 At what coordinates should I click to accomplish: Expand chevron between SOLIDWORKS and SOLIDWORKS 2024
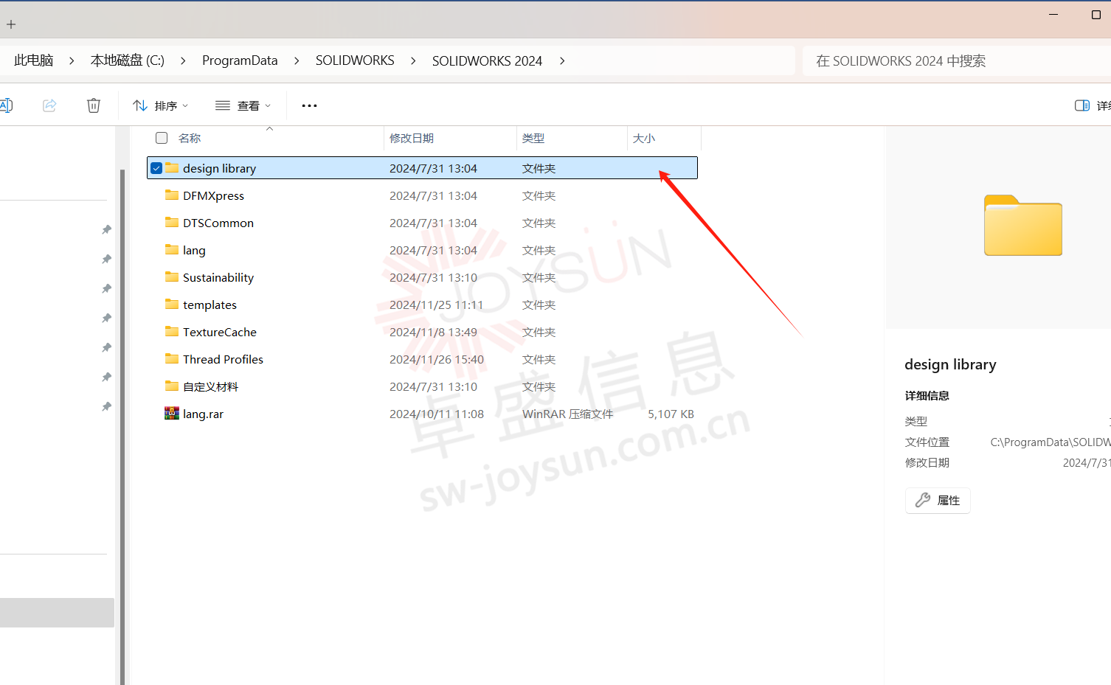click(x=413, y=60)
